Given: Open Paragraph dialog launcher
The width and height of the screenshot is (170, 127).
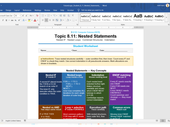Looking at the screenshot, I should point(77,24).
